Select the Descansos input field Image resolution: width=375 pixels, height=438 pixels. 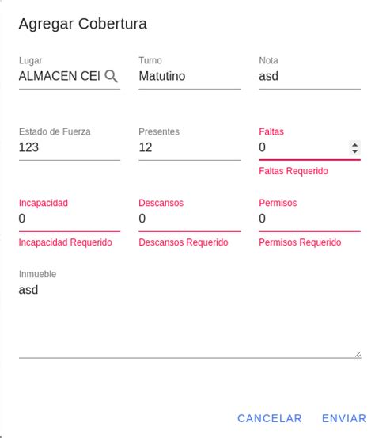(x=189, y=219)
